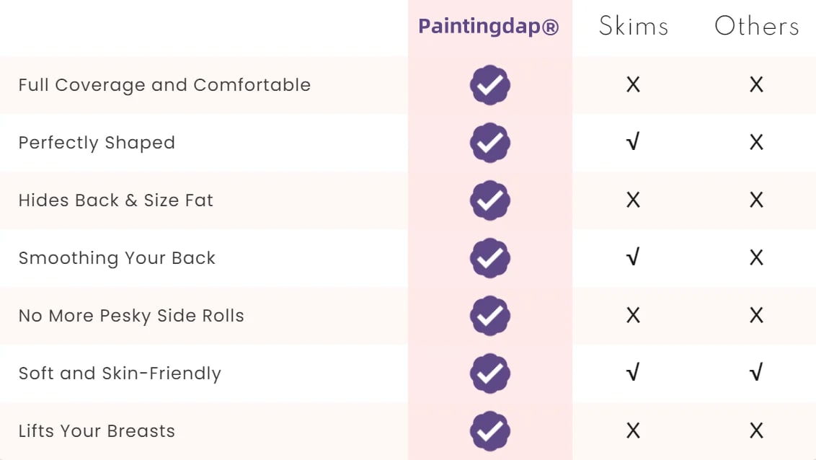Click Others X mark for Lifts Your Breasts
Image resolution: width=816 pixels, height=460 pixels.
coord(756,430)
